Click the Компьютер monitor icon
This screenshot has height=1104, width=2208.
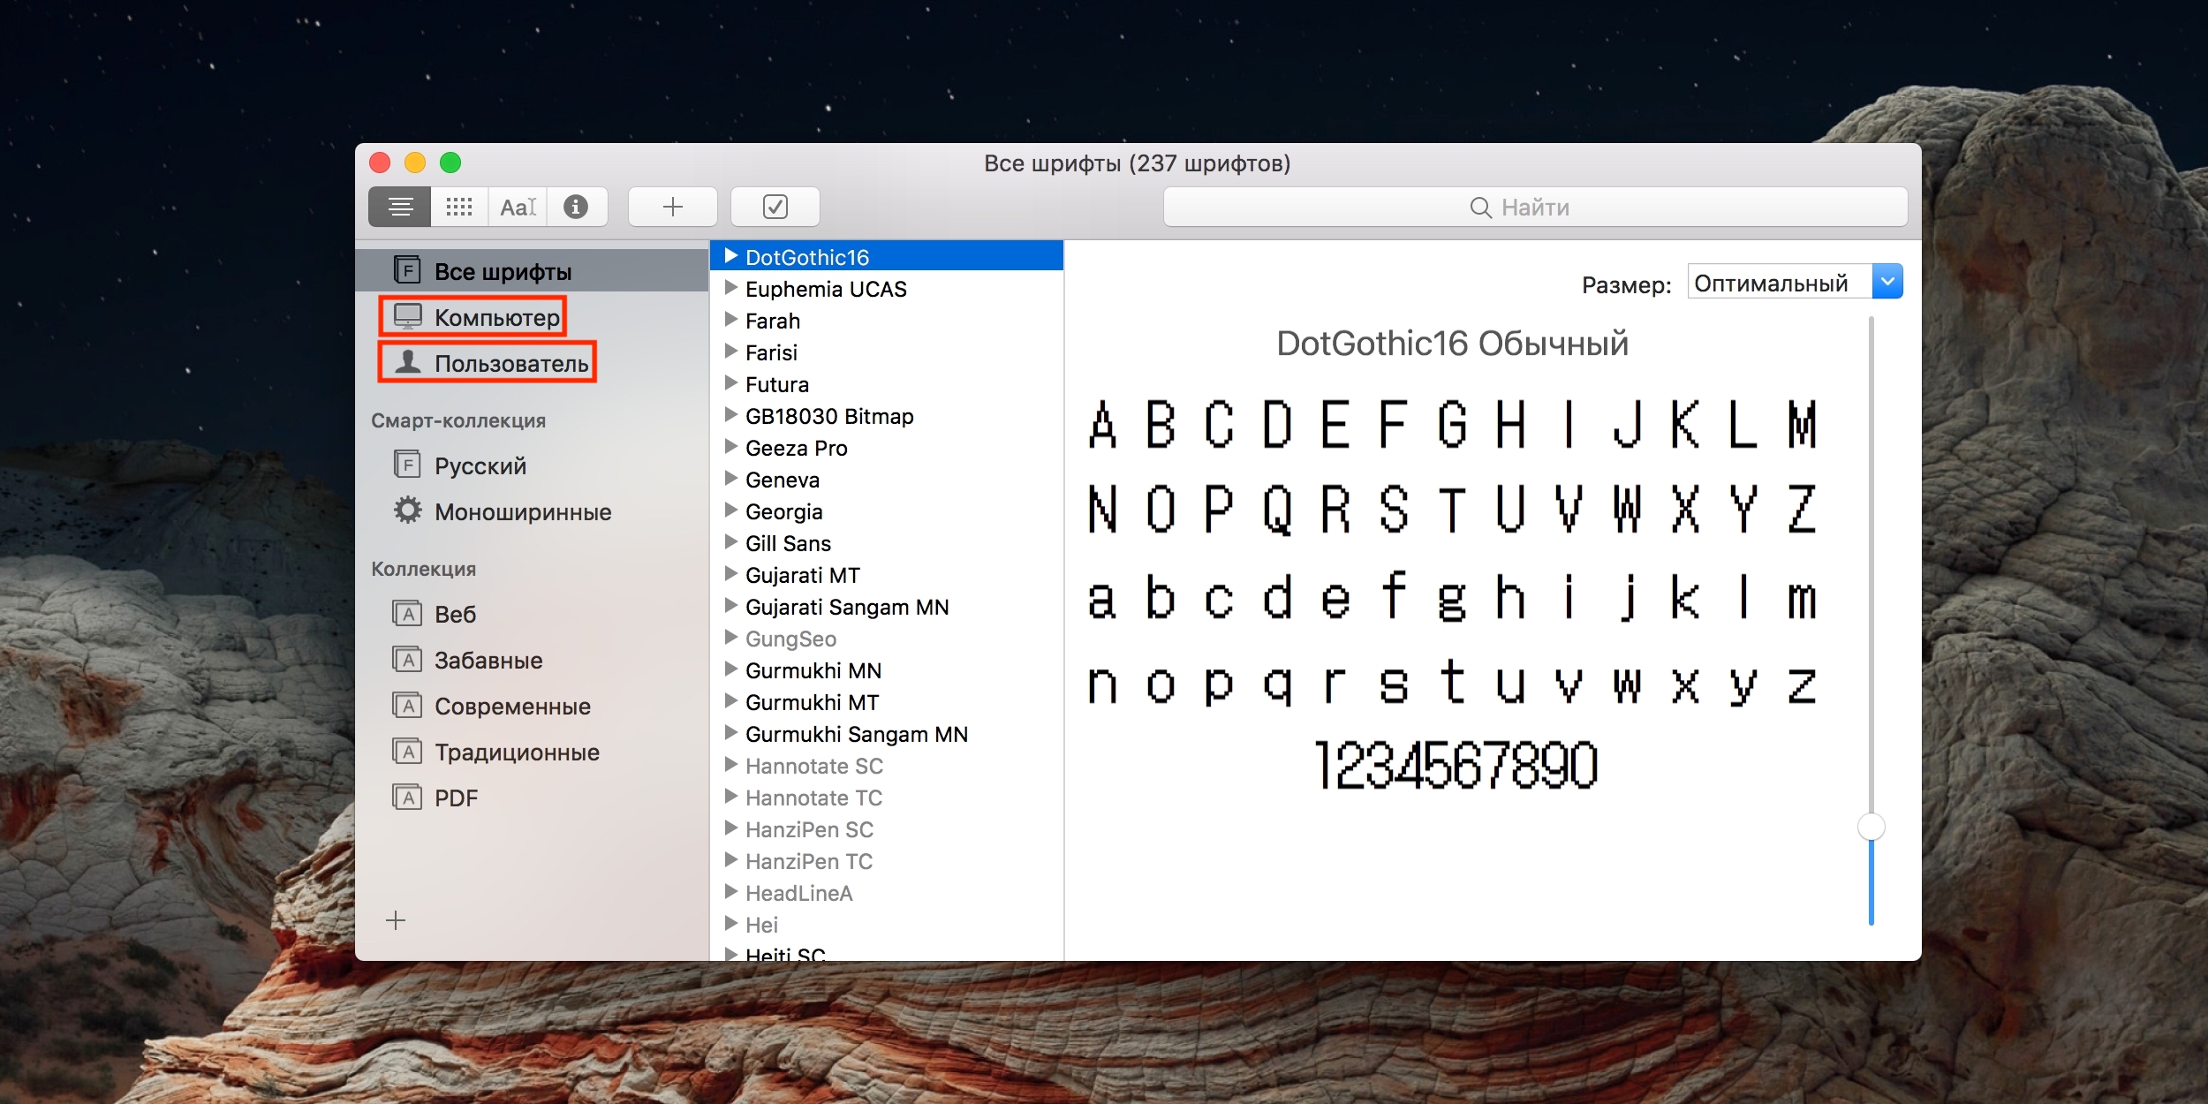point(407,316)
